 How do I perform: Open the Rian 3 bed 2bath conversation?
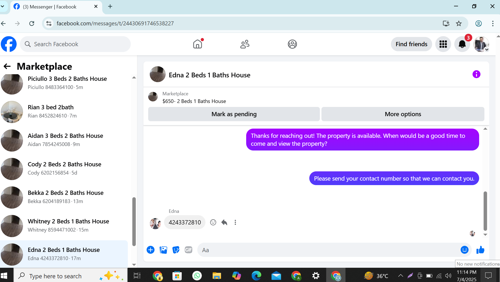tap(64, 111)
